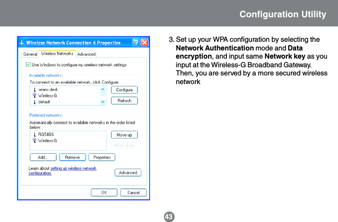Click the available networks scroll up arrow
Screen dimensions: 338x222
tap(103, 89)
